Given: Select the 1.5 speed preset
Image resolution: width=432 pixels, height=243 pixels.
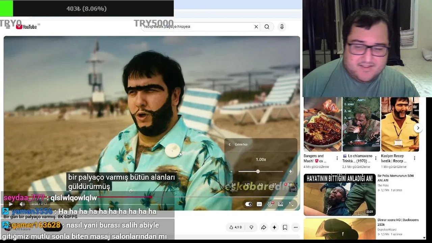Looking at the screenshot, I should coord(261,185).
